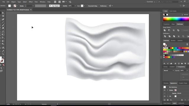Click Crop pathfinder icon
Viewport: 189px width, 106px height.
click(x=179, y=36)
